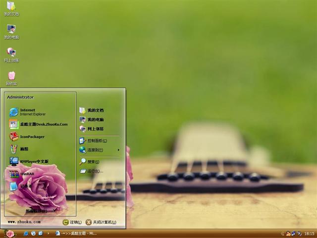Screen dimensions: 317x238
Task: Open 控制面板(C) control panel
Action: pyautogui.click(x=93, y=140)
